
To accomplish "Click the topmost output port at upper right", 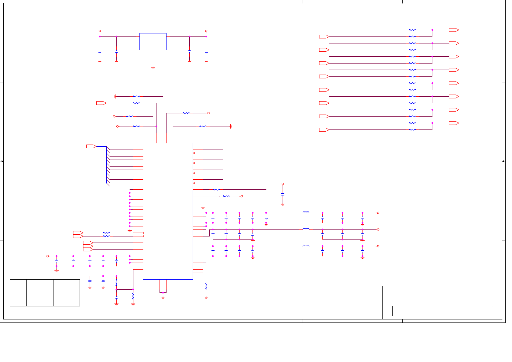I will coord(454,30).
